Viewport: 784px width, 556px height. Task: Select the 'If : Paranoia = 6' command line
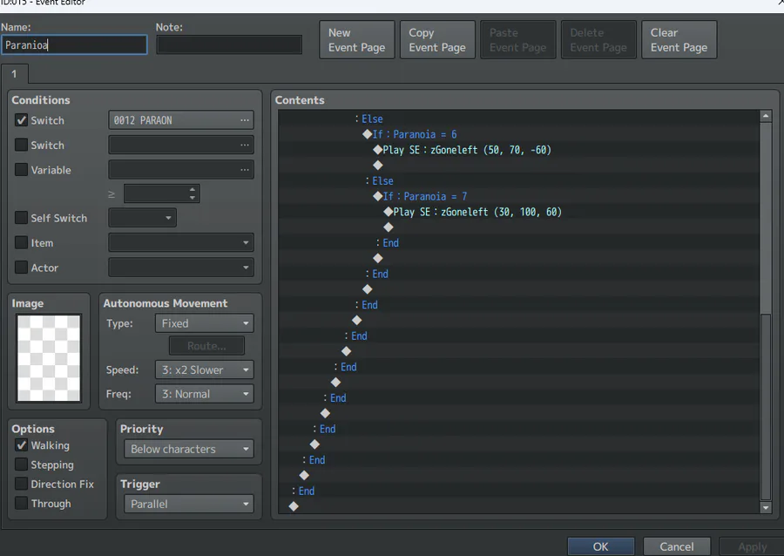click(x=518, y=134)
